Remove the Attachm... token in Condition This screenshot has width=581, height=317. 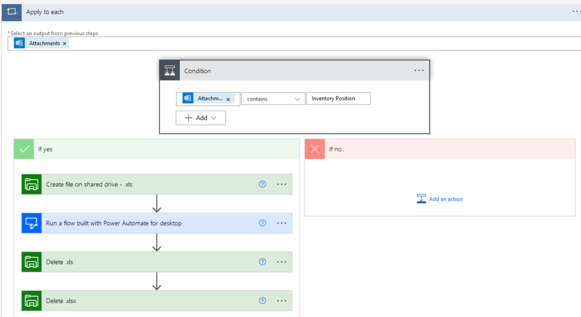(x=228, y=99)
